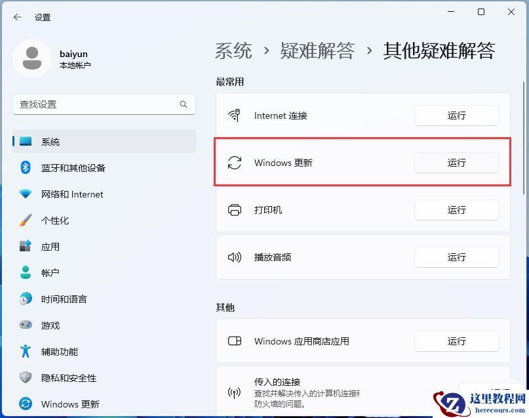The width and height of the screenshot is (529, 418).
Task: Click the printer icon next to 打印机
Action: coord(234,210)
